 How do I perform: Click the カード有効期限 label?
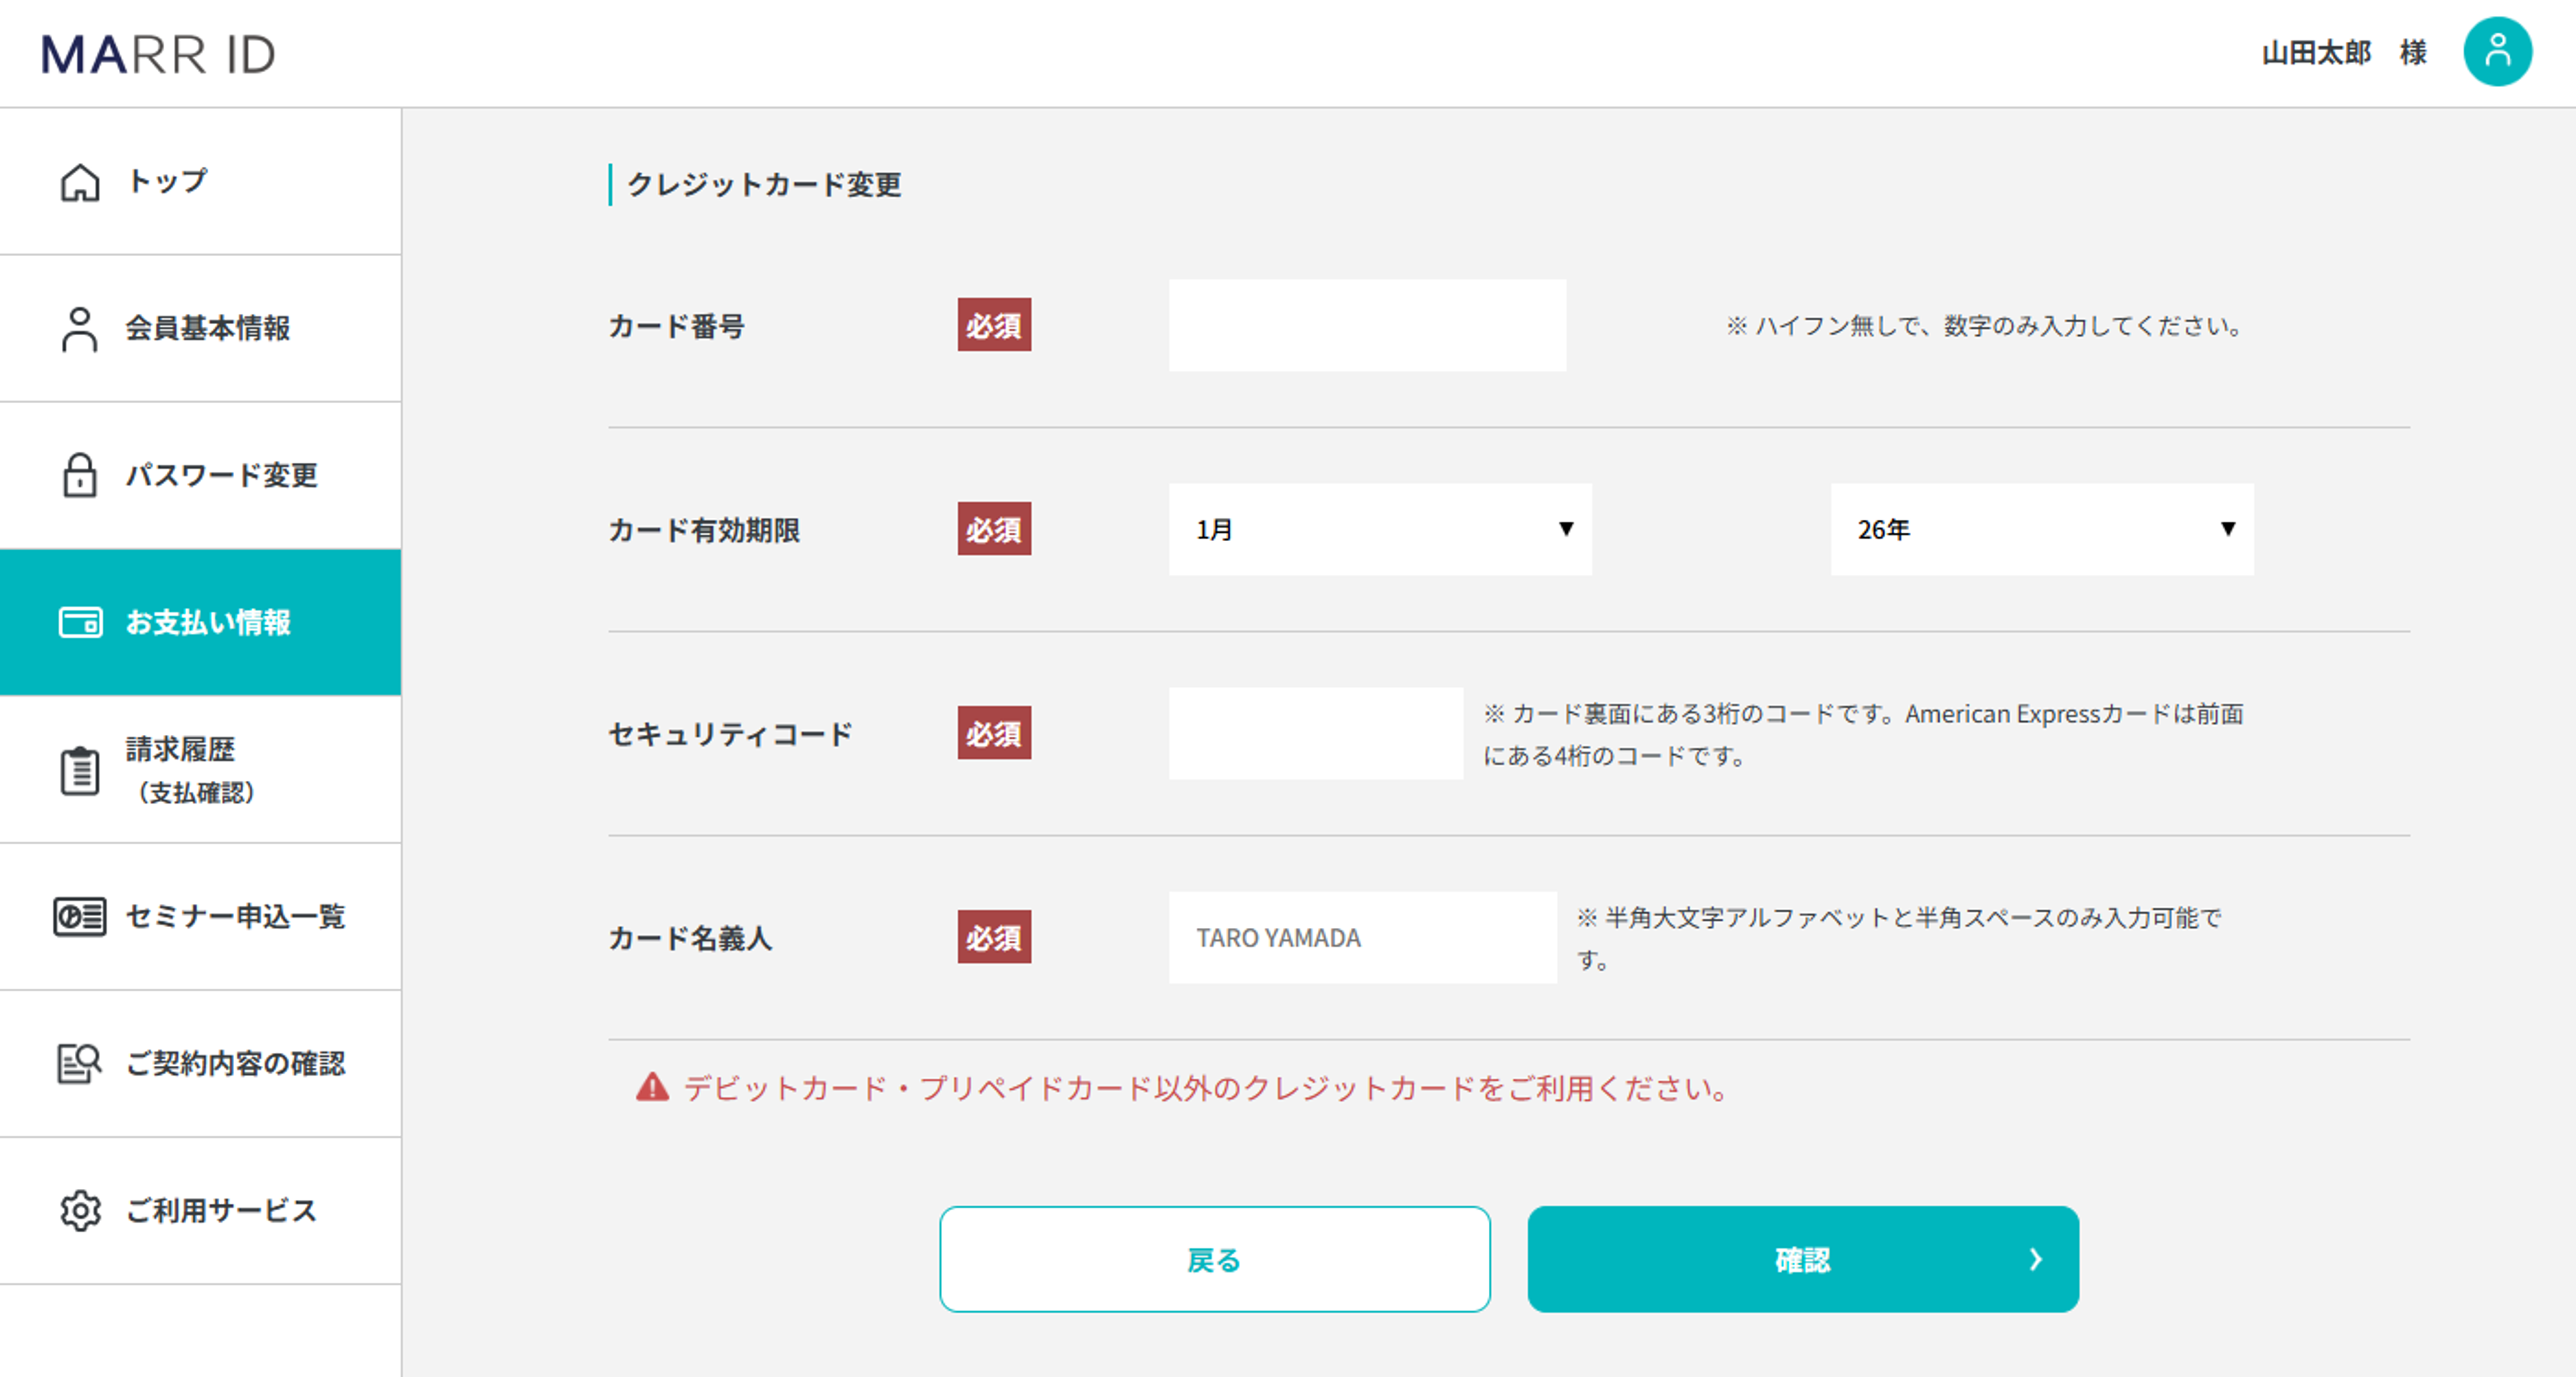(x=704, y=530)
